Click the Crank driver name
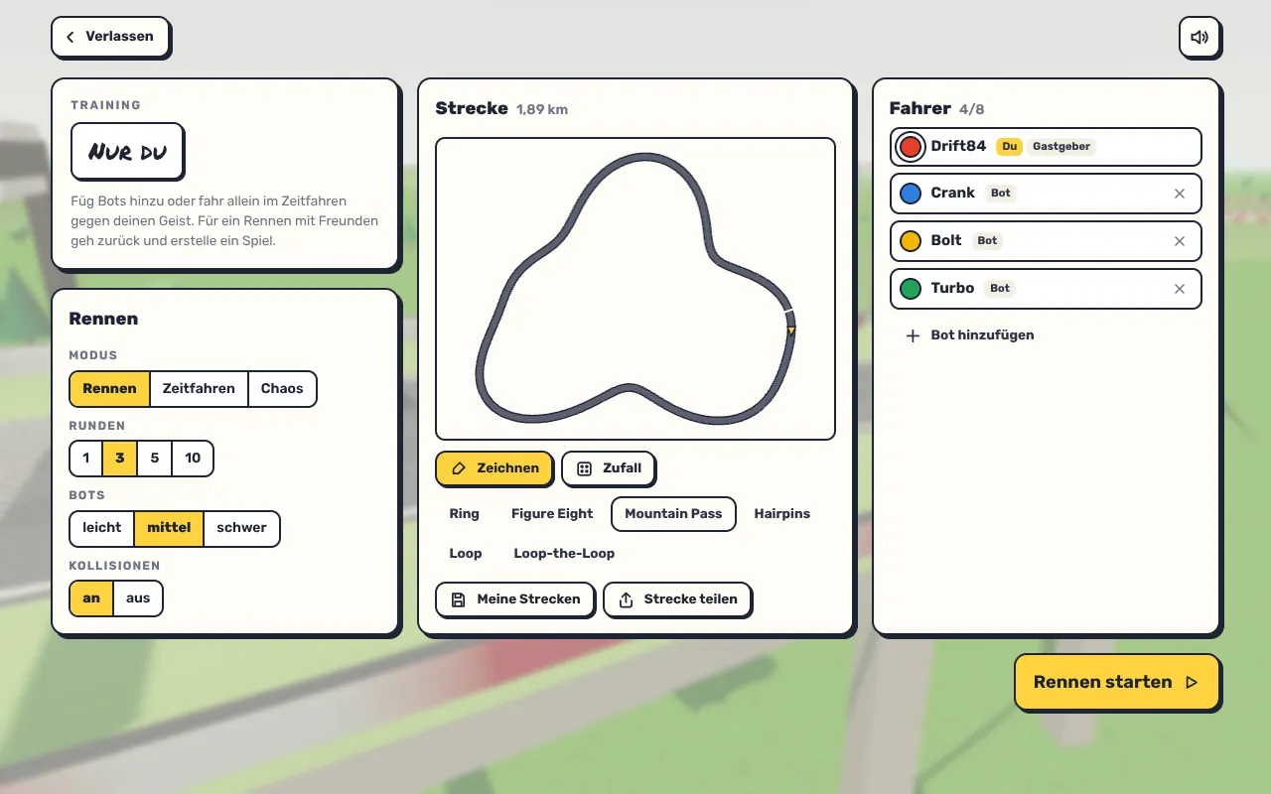The image size is (1271, 794). click(952, 194)
